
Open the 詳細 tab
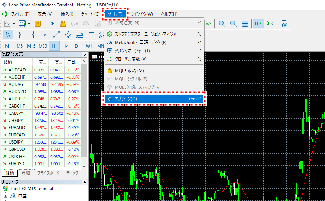(x=26, y=173)
